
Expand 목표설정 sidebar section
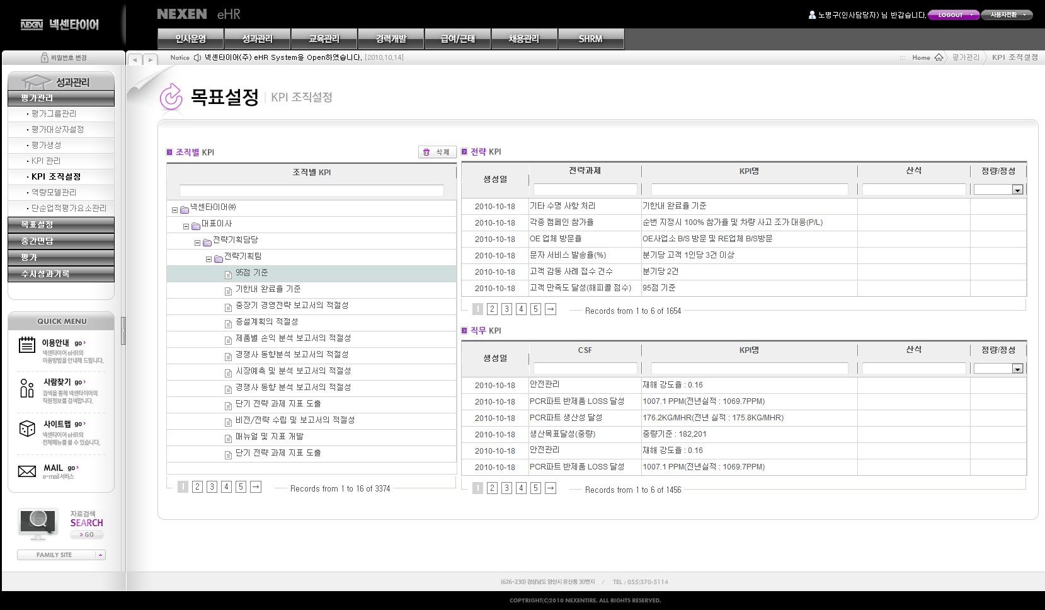pos(61,224)
